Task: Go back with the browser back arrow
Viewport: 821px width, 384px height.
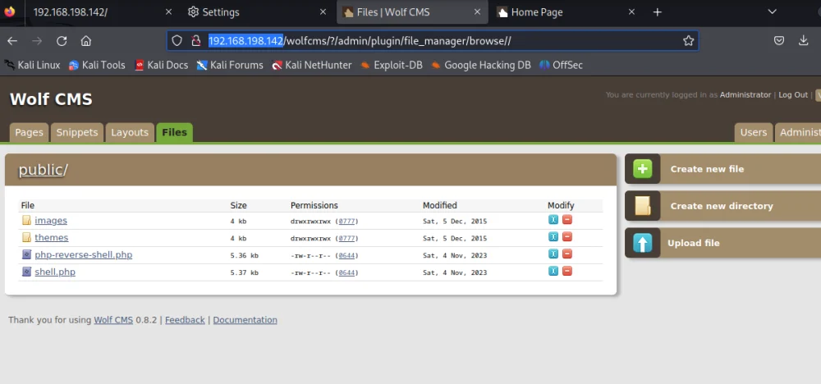Action: click(12, 41)
